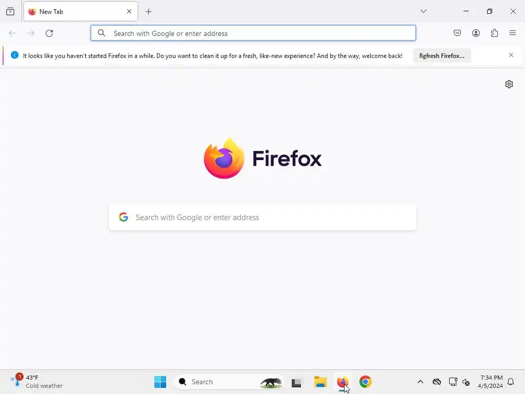Viewport: 525px width, 394px height.
Task: Open the weather widget in taskbar
Action: tap(36, 382)
